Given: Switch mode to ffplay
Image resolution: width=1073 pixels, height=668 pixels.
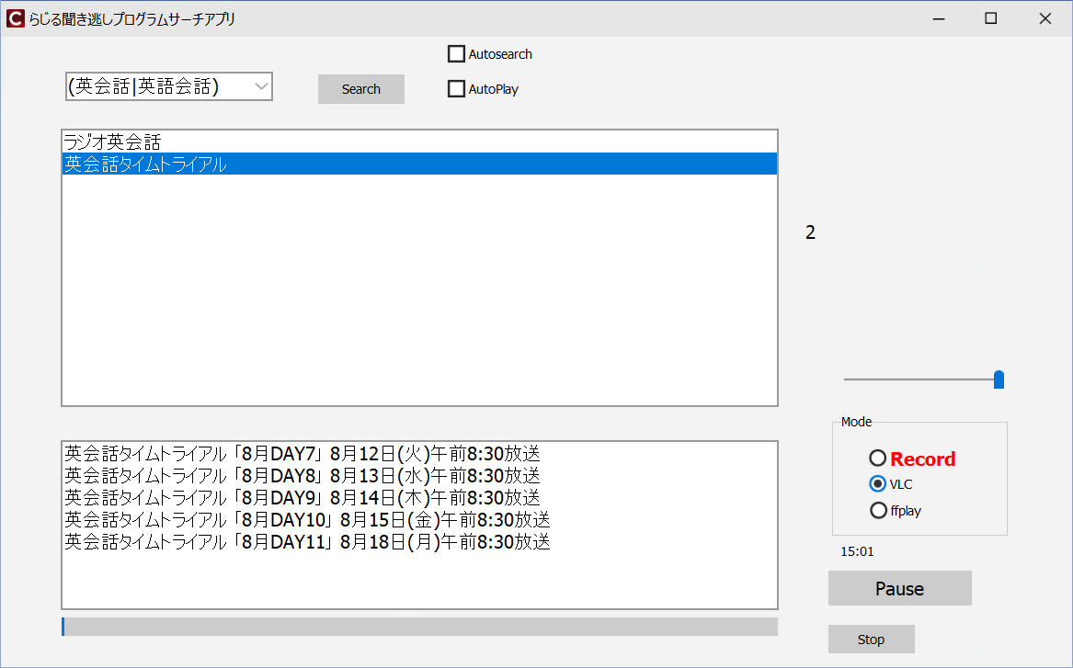Looking at the screenshot, I should tap(878, 511).
